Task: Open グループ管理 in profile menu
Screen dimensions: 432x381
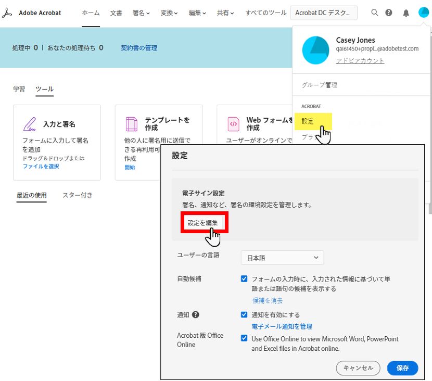Action: pos(320,85)
